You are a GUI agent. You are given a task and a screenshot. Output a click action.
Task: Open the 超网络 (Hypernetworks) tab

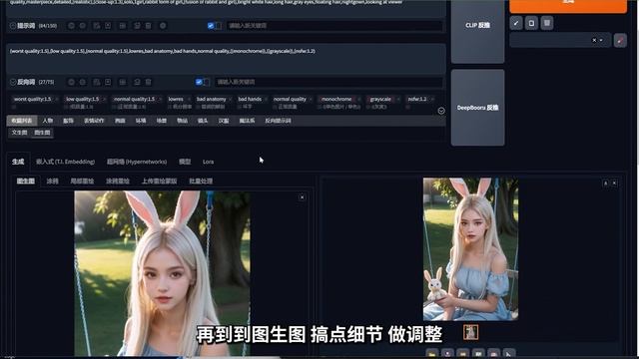coord(137,162)
